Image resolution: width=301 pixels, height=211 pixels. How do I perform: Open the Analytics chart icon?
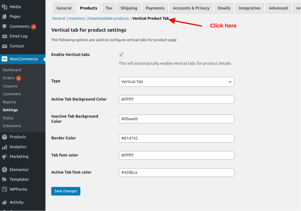tap(5, 147)
